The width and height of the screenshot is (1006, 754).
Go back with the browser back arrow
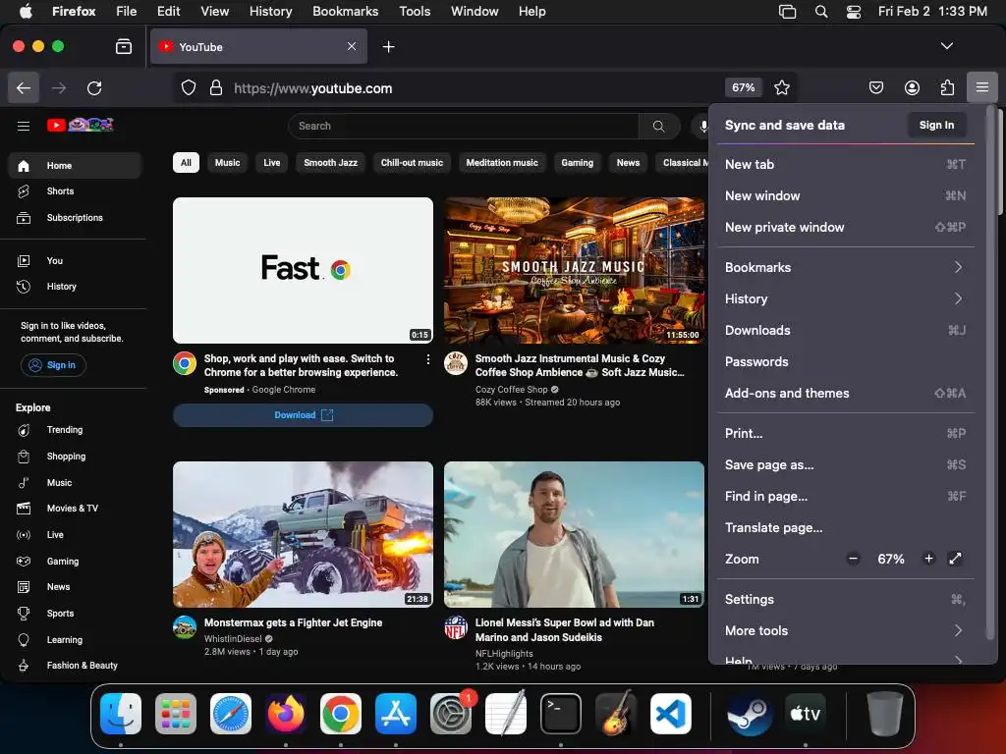point(24,87)
